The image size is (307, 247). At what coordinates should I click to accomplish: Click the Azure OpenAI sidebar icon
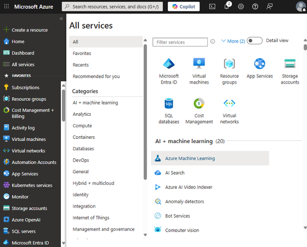point(6,219)
